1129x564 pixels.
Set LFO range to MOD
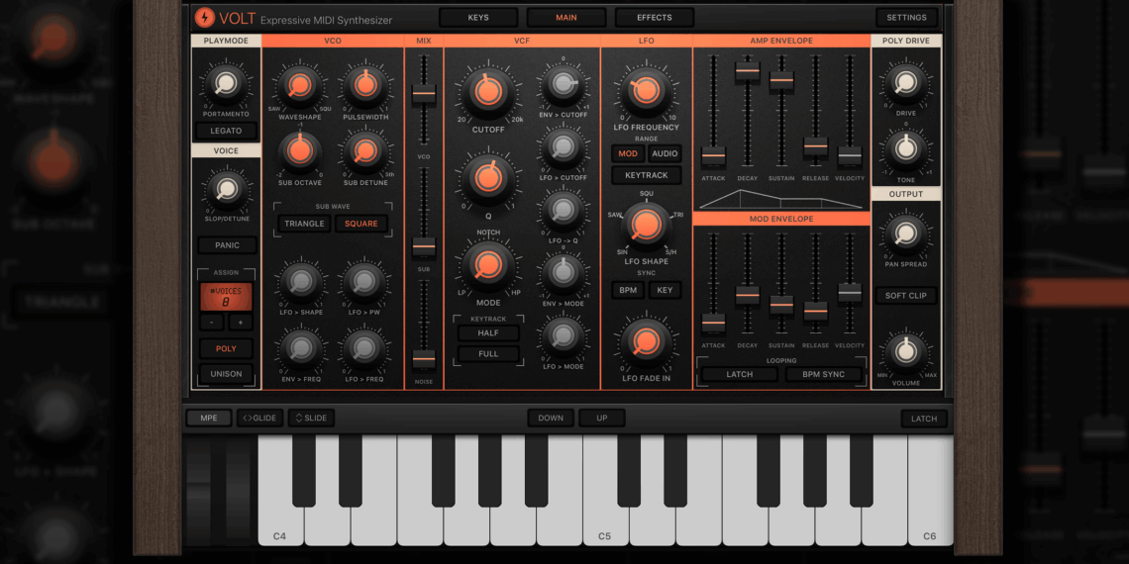628,154
